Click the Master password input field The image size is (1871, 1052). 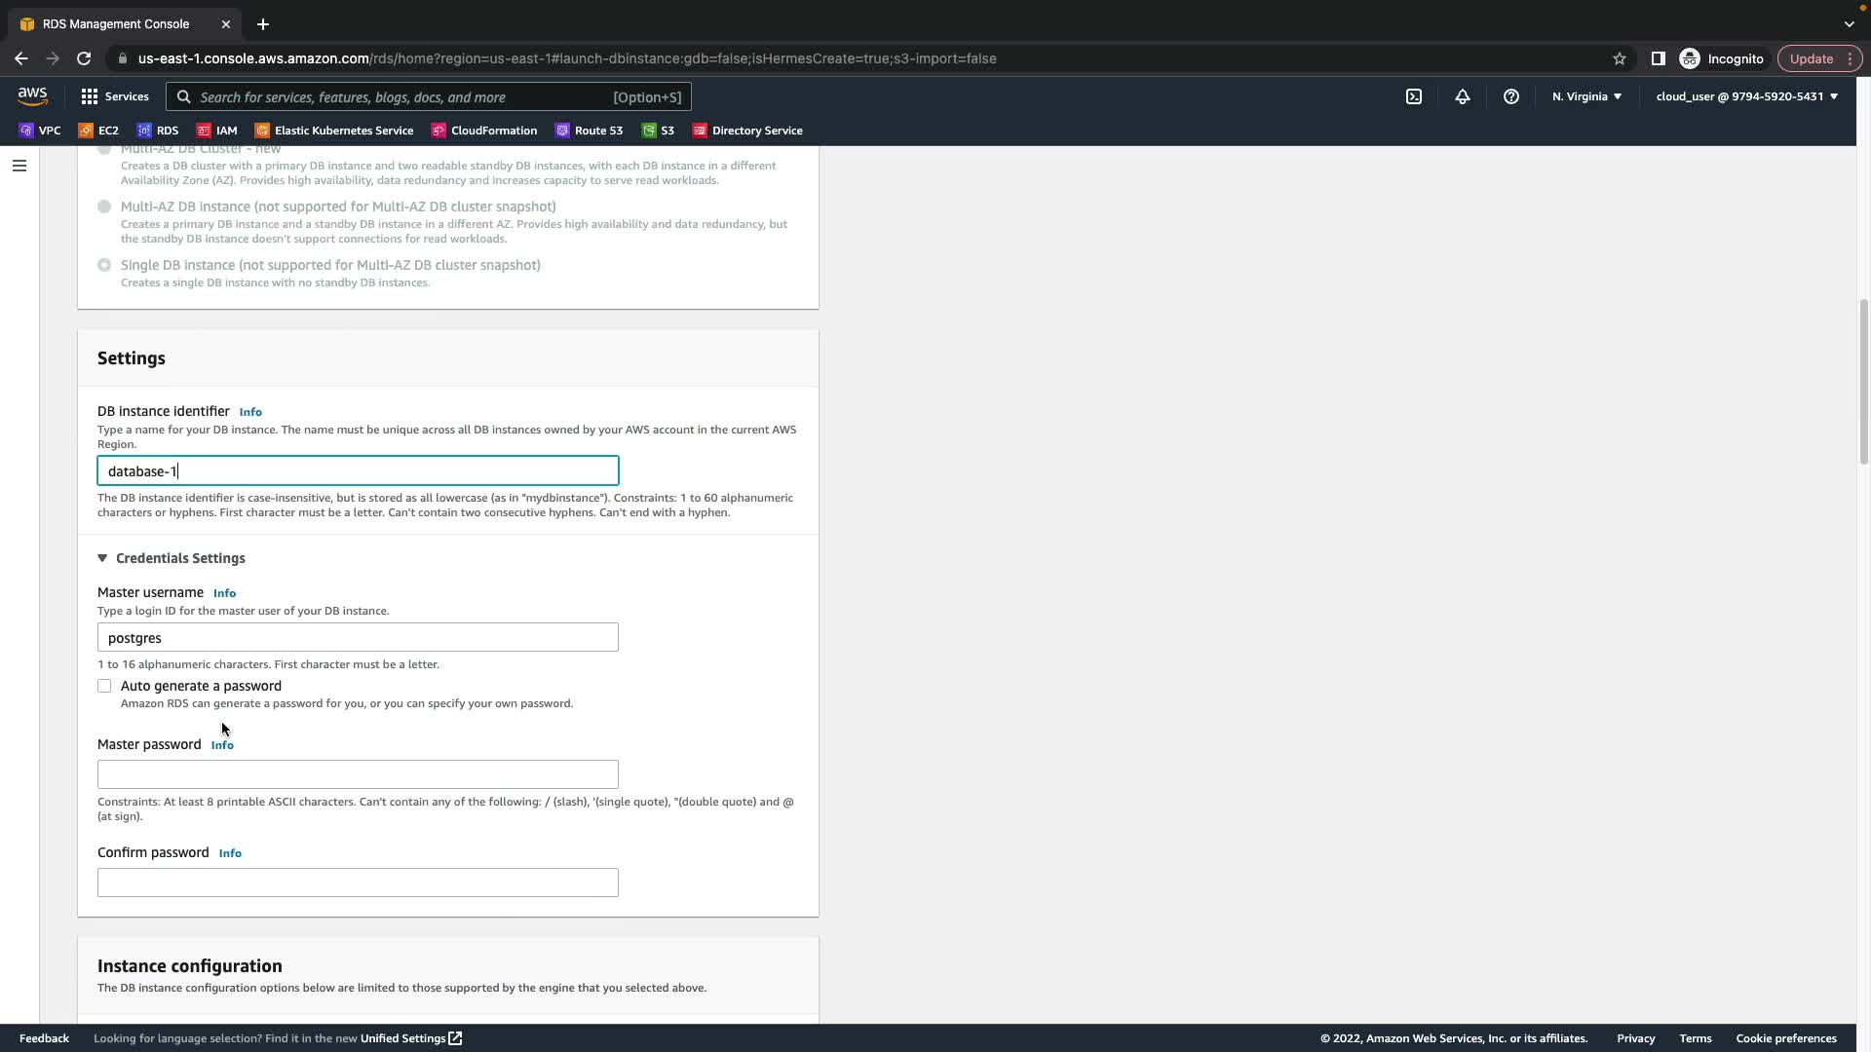[x=358, y=774]
